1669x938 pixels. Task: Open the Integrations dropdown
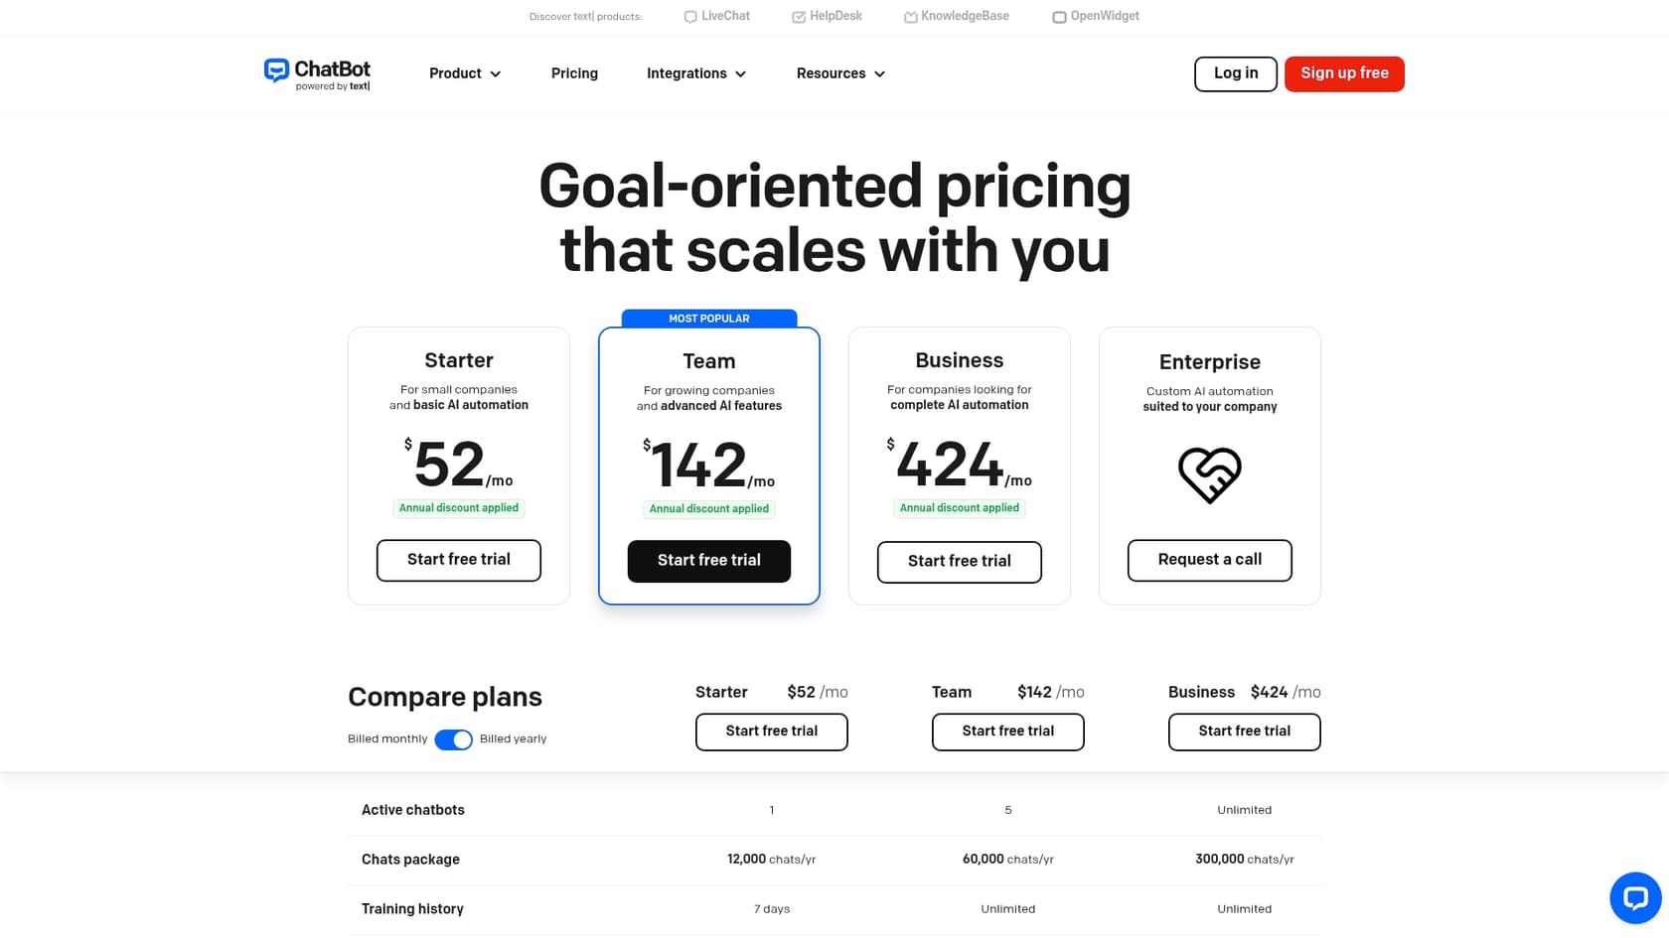tap(695, 73)
